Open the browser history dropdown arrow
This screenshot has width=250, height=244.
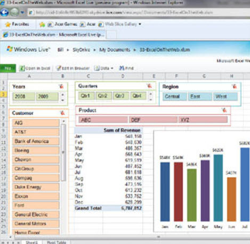[x=22, y=12]
